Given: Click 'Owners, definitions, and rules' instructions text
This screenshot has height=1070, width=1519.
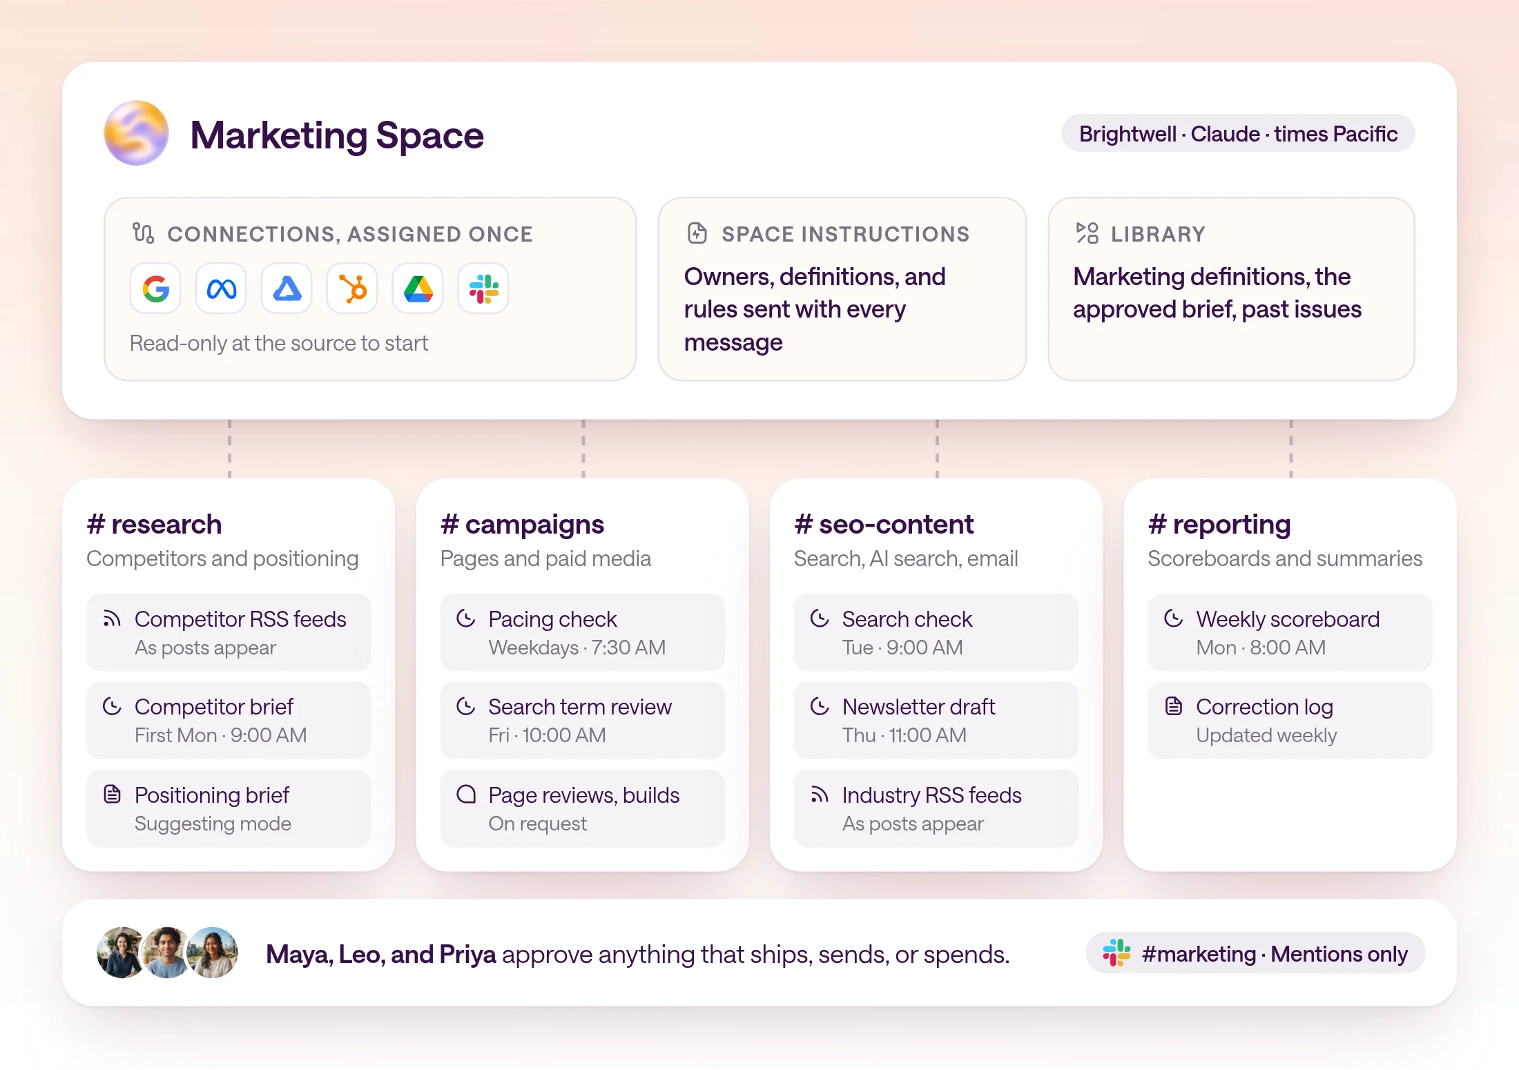Looking at the screenshot, I should (x=815, y=309).
